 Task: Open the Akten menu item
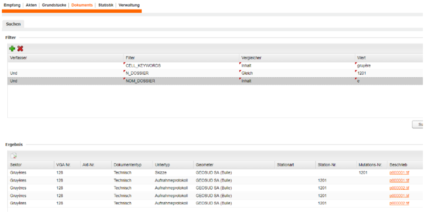[x=31, y=5]
